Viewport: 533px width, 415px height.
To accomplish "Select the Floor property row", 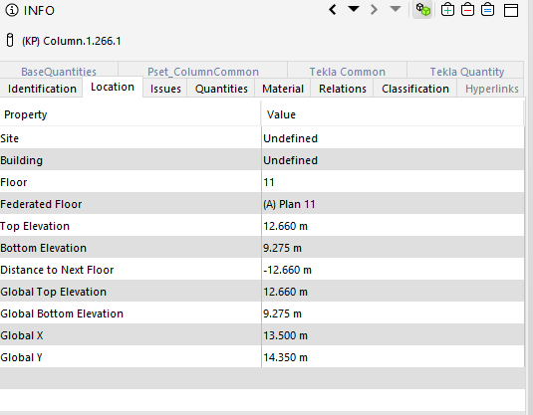I will (x=262, y=182).
